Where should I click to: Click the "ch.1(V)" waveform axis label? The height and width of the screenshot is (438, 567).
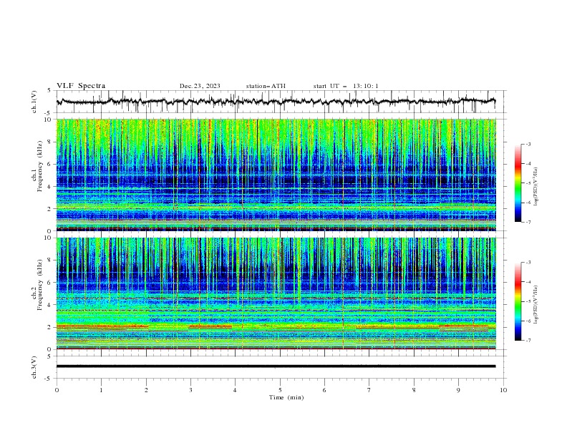click(34, 102)
